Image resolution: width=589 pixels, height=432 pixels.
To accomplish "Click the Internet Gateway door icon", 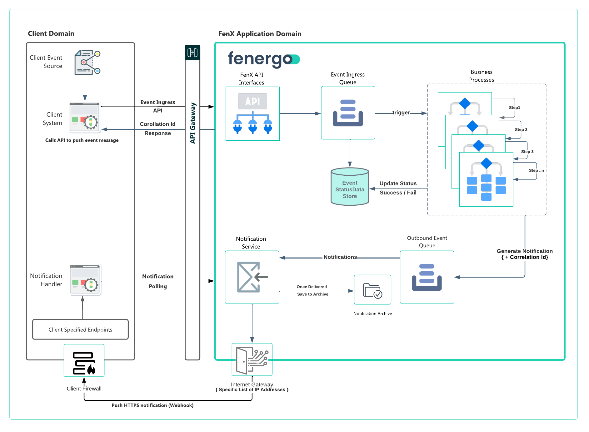I will point(252,360).
